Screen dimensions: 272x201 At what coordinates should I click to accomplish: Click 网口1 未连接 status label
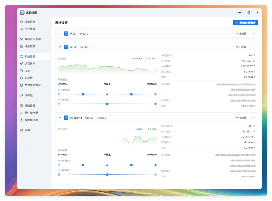pos(243,34)
